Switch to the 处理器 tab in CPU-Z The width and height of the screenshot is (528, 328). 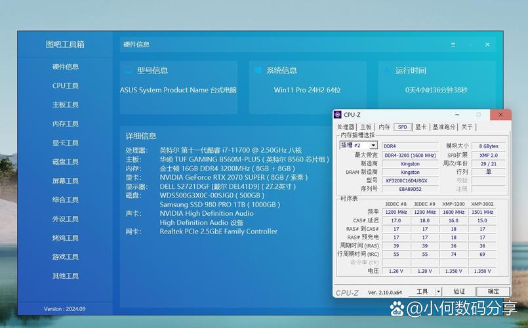[x=346, y=127]
